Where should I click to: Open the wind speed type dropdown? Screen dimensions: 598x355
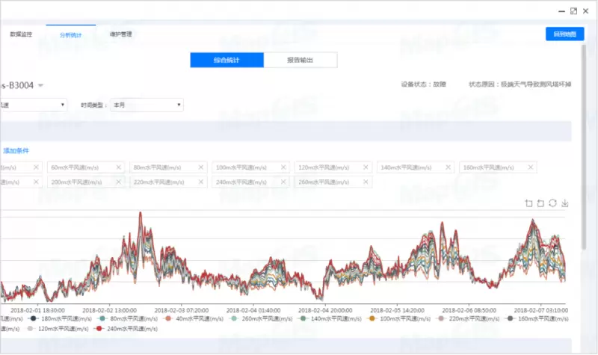pyautogui.click(x=34, y=105)
